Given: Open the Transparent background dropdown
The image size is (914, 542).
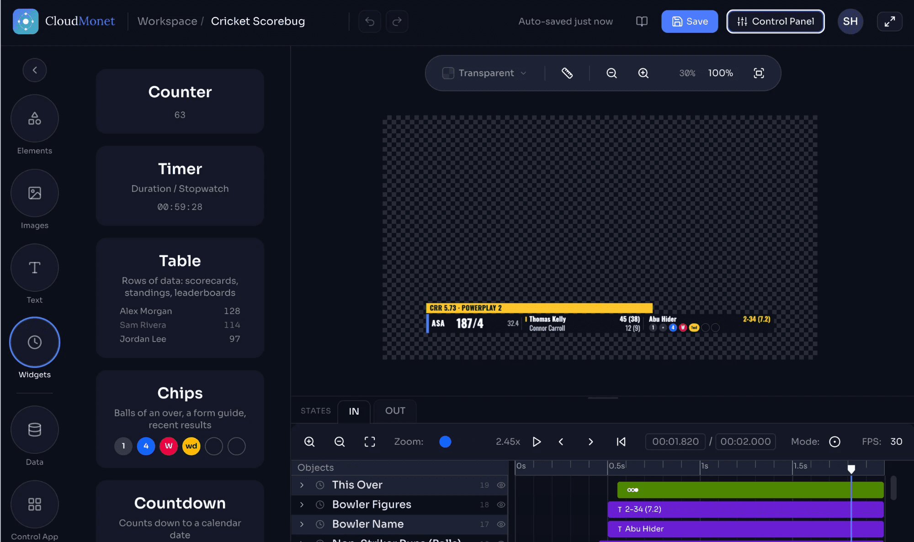Looking at the screenshot, I should coord(484,73).
